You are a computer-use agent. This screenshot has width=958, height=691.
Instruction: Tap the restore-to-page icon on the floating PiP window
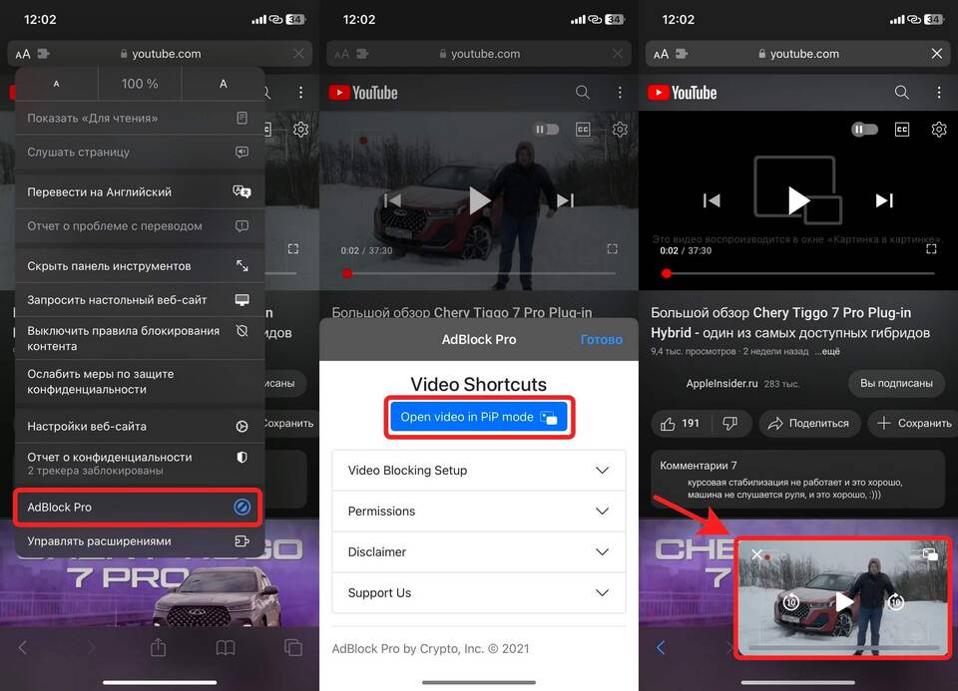930,554
